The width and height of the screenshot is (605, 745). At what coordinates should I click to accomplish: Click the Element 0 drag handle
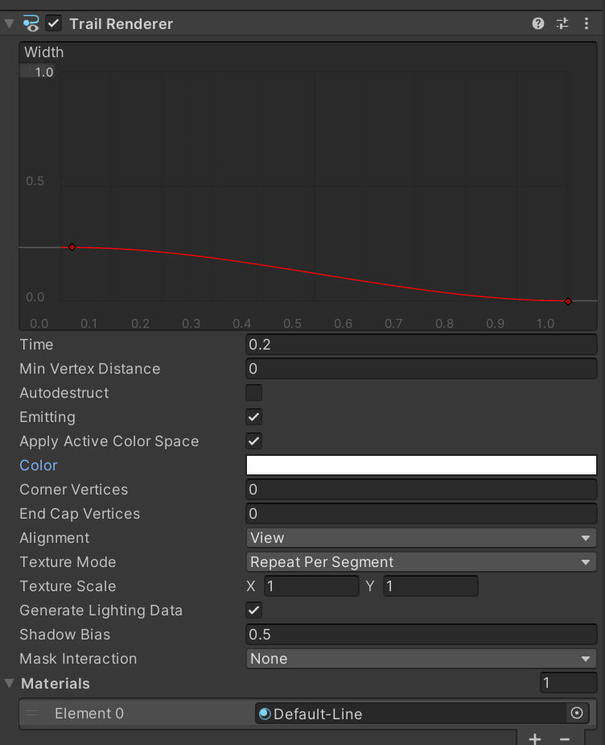(31, 714)
